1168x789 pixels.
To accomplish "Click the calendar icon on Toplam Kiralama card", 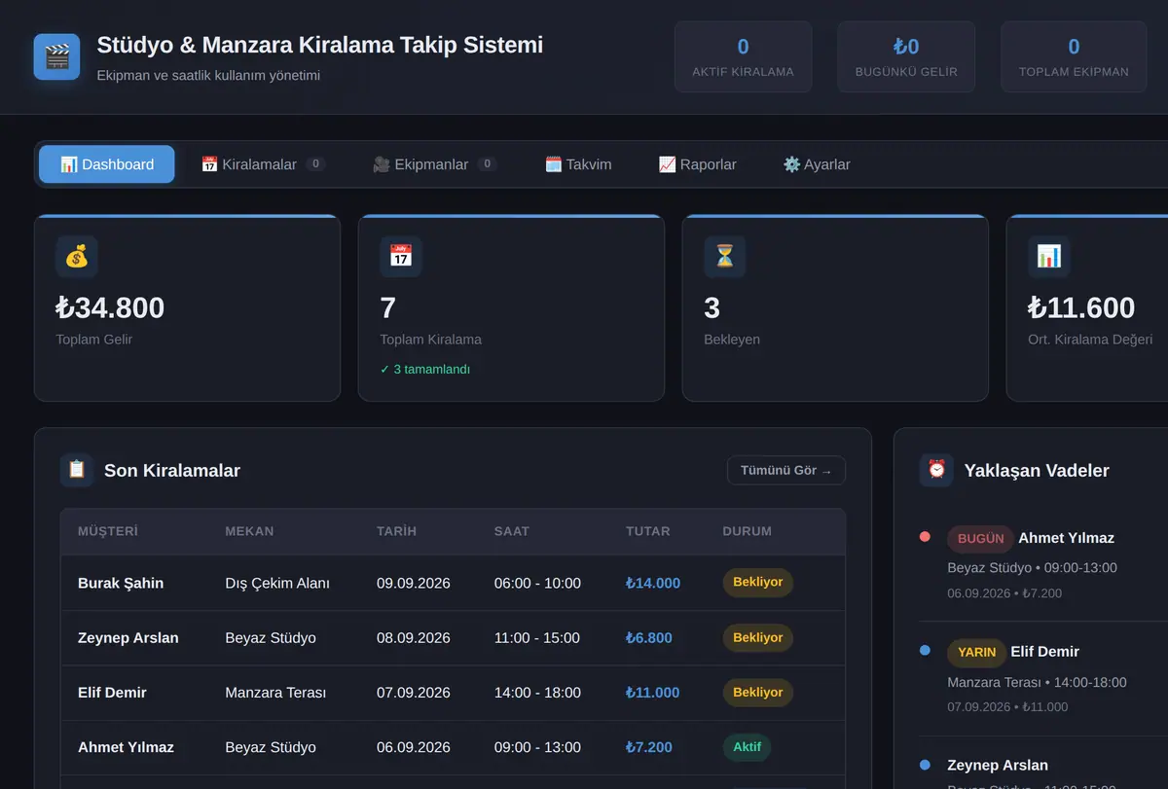I will pos(401,257).
